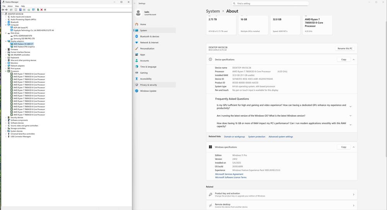Viewport: 387px width, 210px height.
Task: Select Samsung SSD 990 PRO 2TB drive
Action: point(24,39)
